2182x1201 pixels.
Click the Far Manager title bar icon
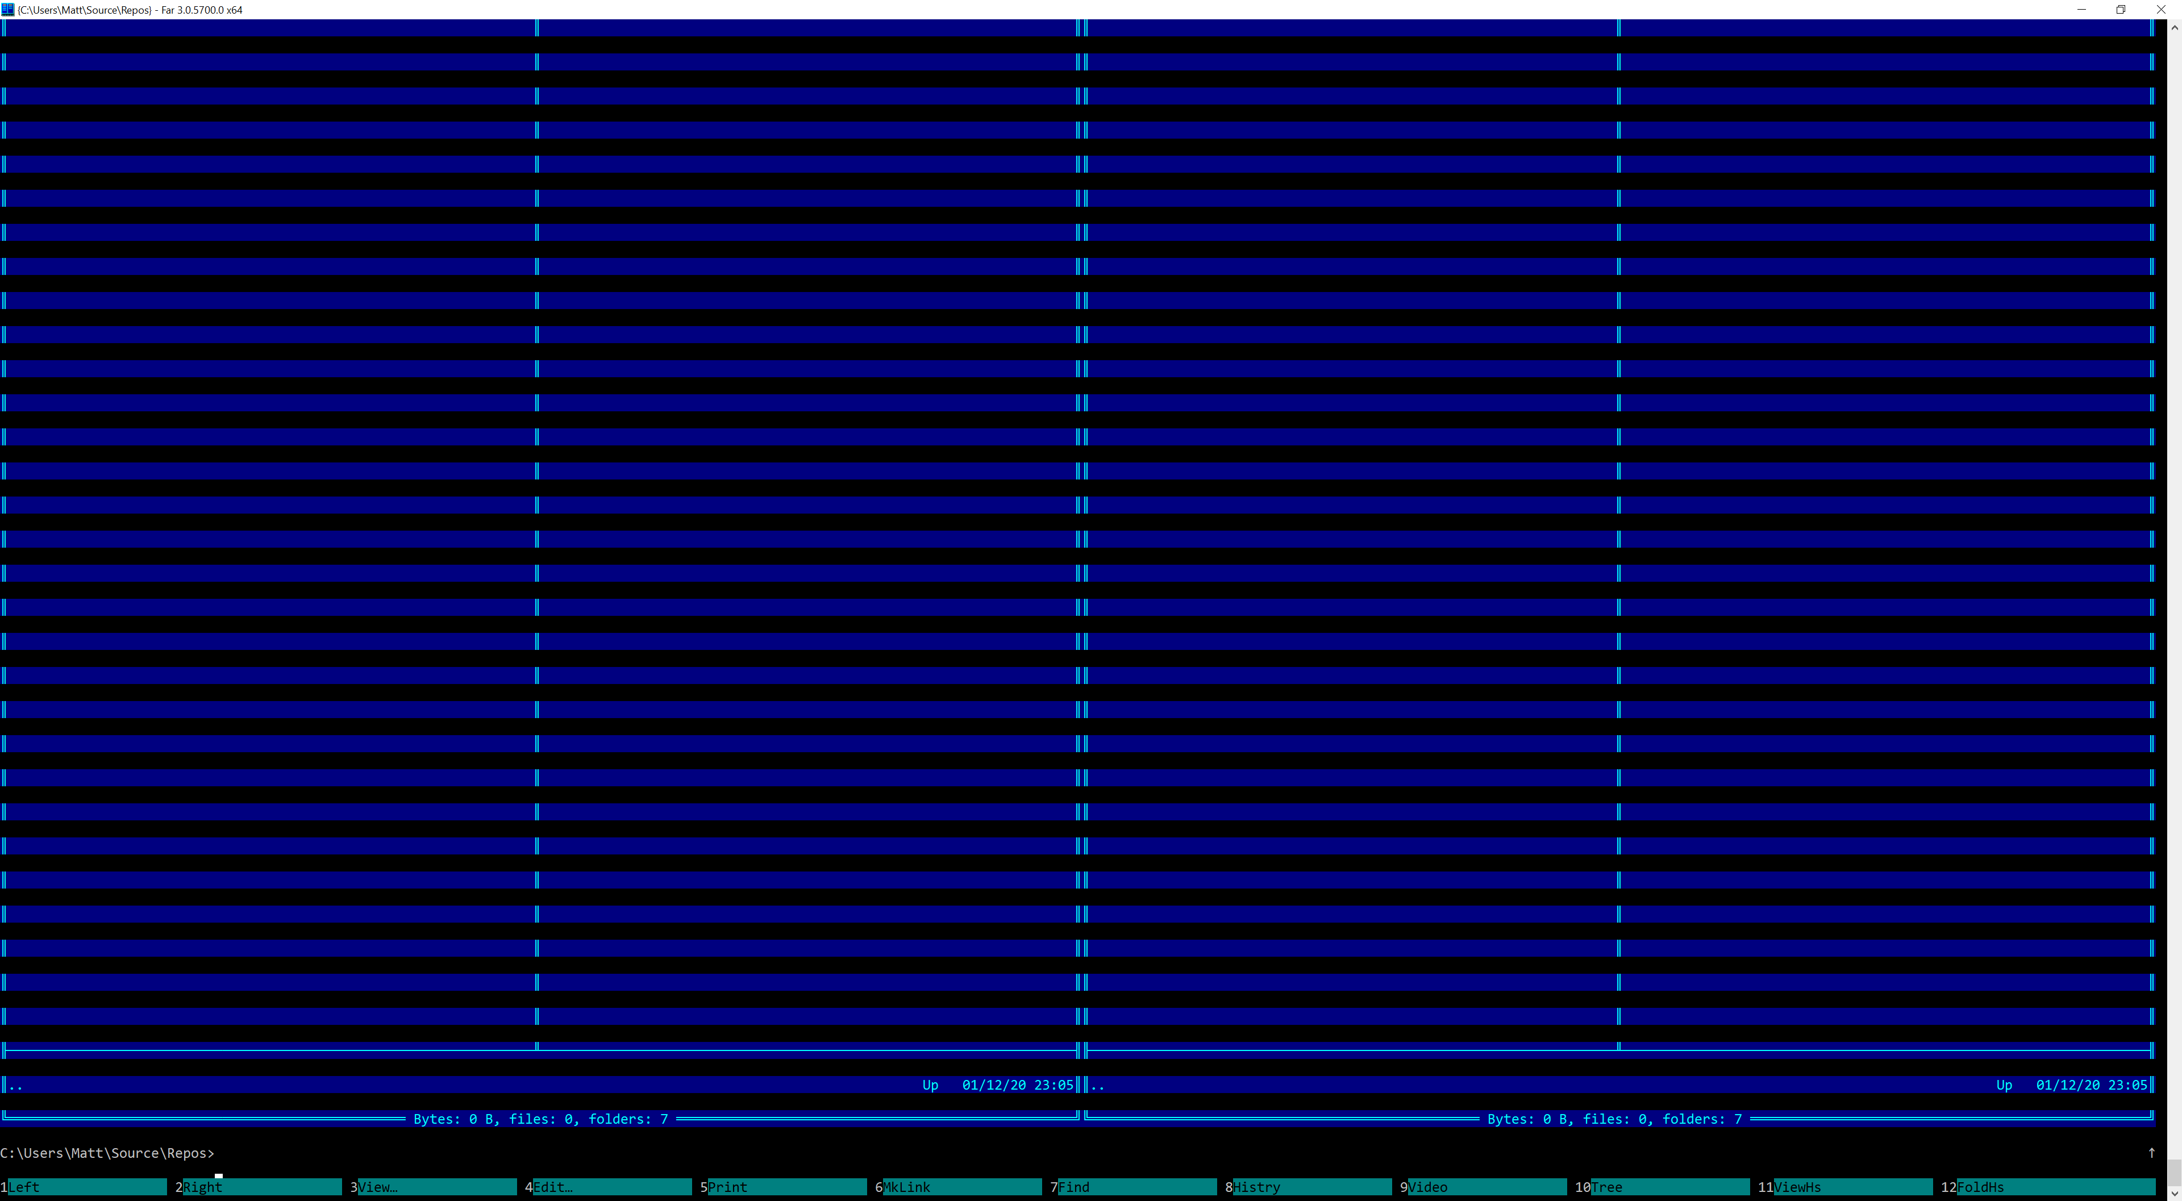click(x=9, y=9)
